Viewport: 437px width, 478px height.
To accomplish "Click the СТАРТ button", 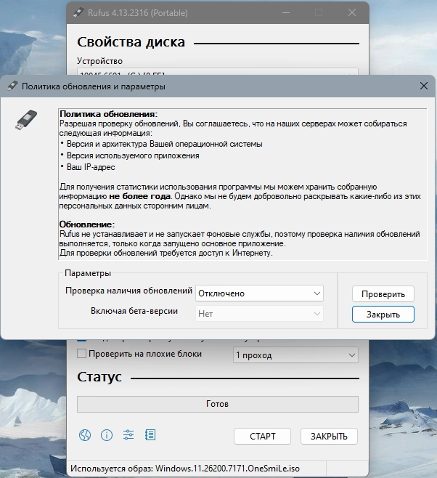I will tap(263, 437).
